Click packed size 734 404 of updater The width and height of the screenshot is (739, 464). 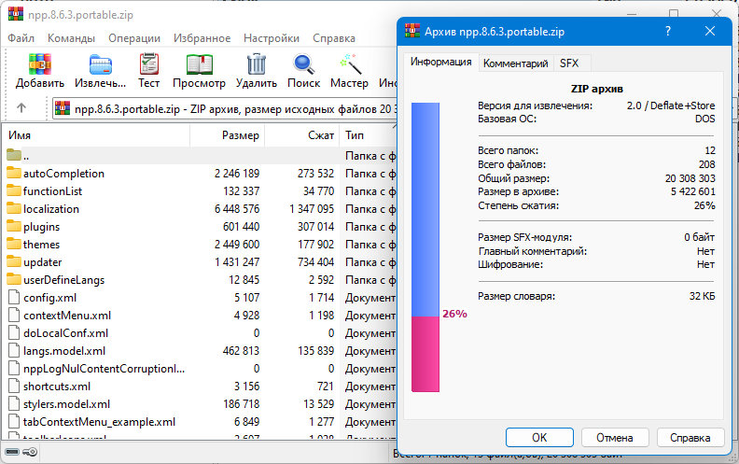click(x=315, y=261)
